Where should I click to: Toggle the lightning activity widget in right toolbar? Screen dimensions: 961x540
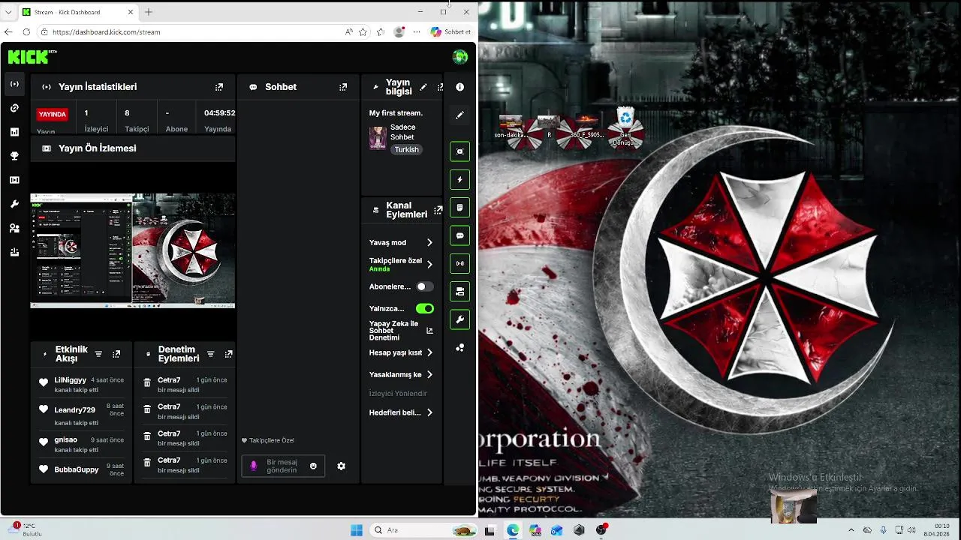click(x=459, y=180)
